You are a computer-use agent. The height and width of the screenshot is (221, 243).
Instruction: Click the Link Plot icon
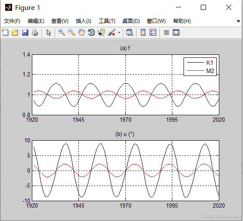coord(130,33)
